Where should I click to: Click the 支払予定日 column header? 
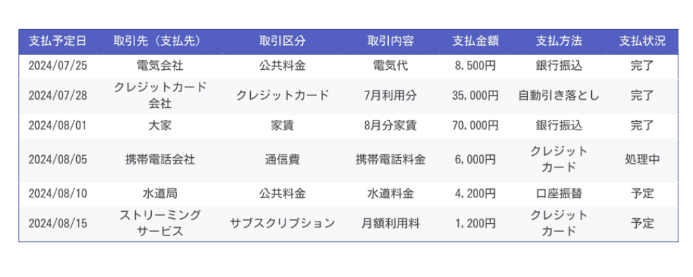click(58, 42)
